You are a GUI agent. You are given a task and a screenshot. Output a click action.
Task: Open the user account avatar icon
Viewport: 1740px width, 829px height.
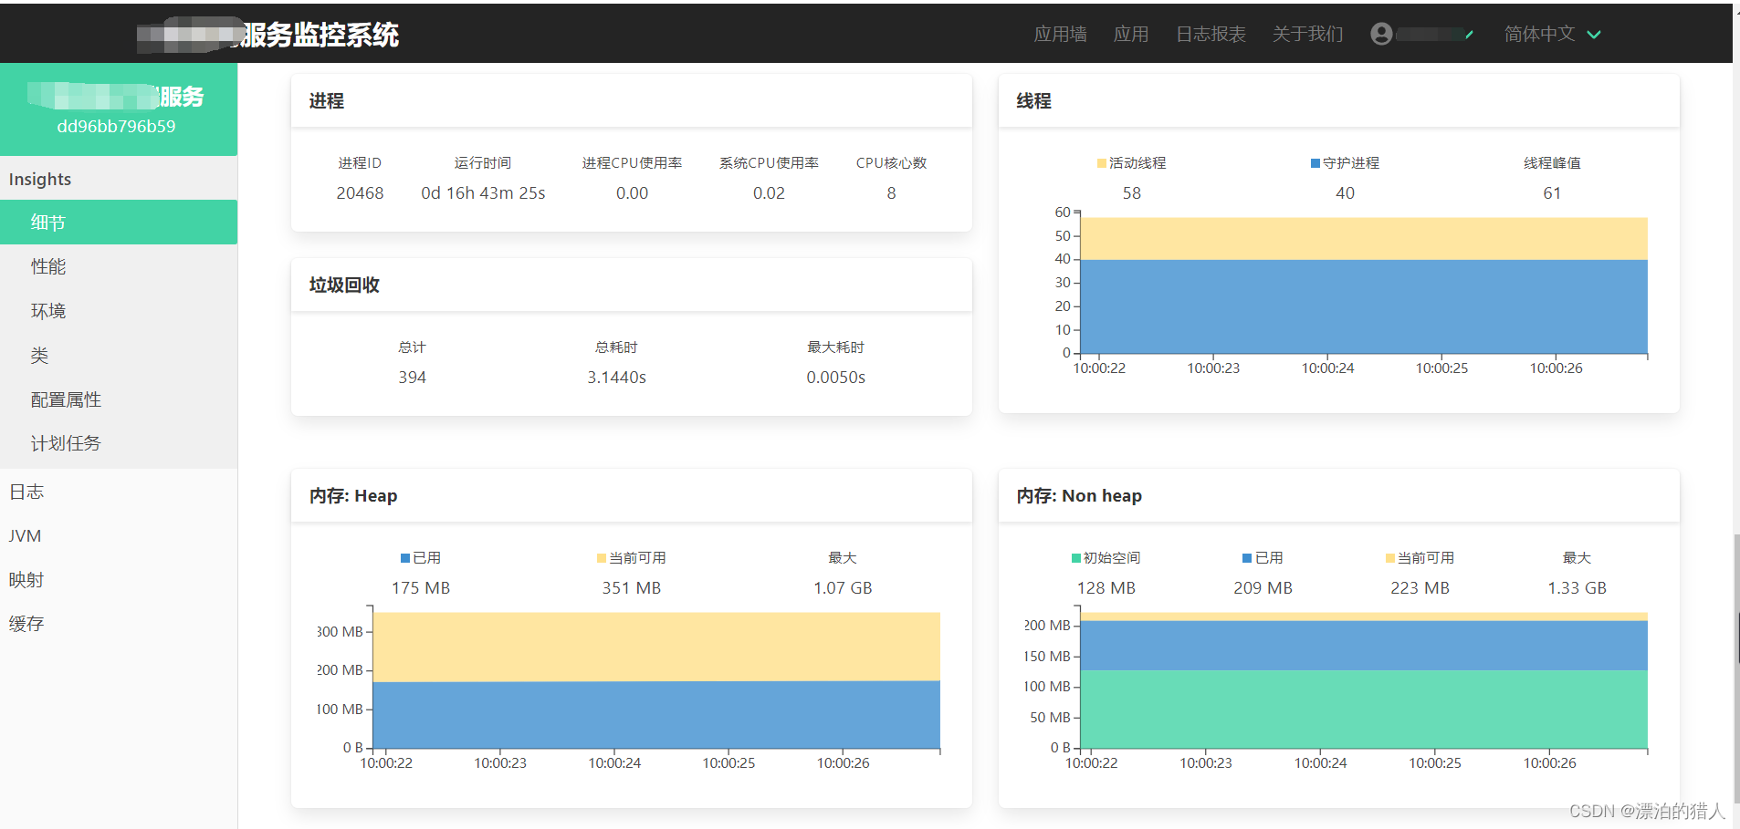coord(1381,34)
